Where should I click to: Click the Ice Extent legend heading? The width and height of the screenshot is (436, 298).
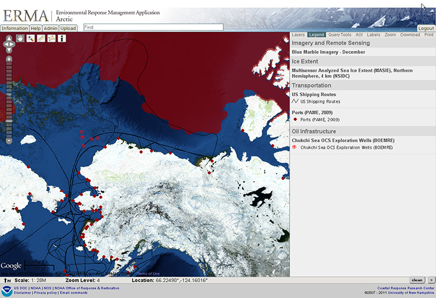click(x=305, y=62)
